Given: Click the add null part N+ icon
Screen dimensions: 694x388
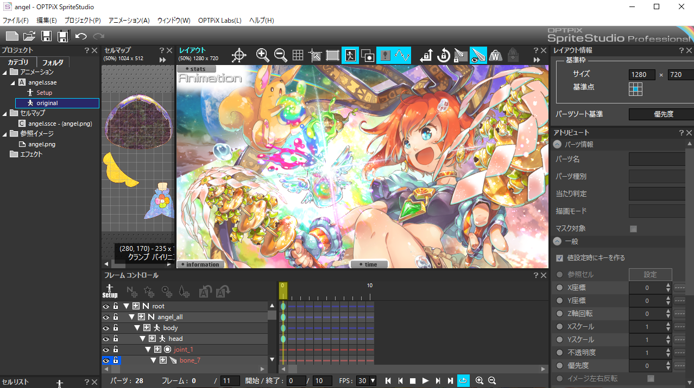Looking at the screenshot, I should tap(132, 291).
